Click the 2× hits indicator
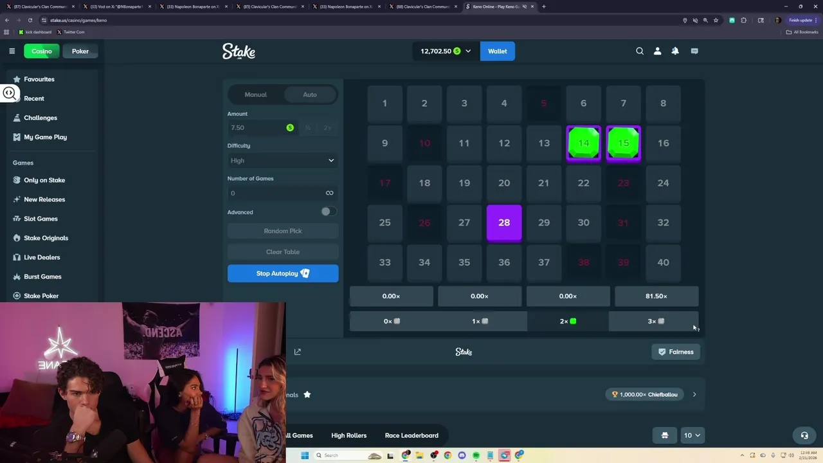 [568, 321]
